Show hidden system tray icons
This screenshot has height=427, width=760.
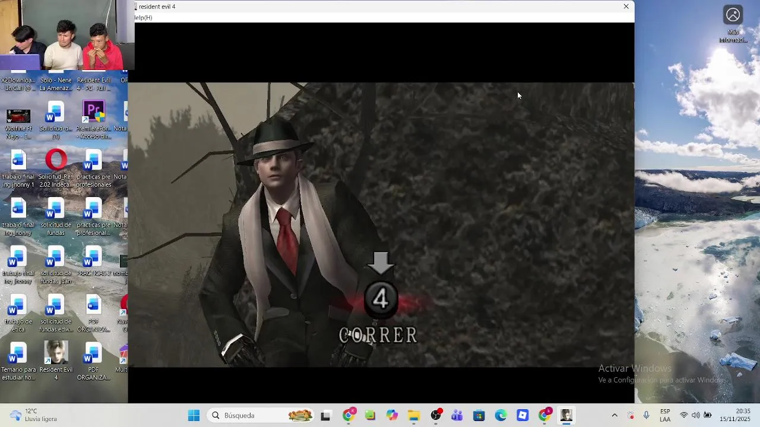[615, 416]
